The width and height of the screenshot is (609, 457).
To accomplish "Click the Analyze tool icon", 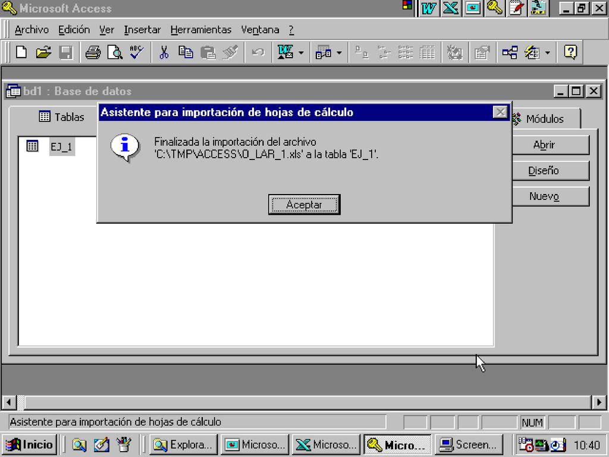I will (x=323, y=52).
